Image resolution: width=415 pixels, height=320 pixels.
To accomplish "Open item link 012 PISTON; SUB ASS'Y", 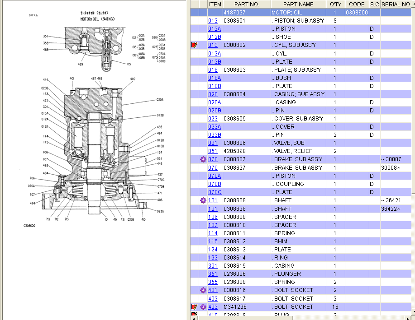I will (213, 21).
